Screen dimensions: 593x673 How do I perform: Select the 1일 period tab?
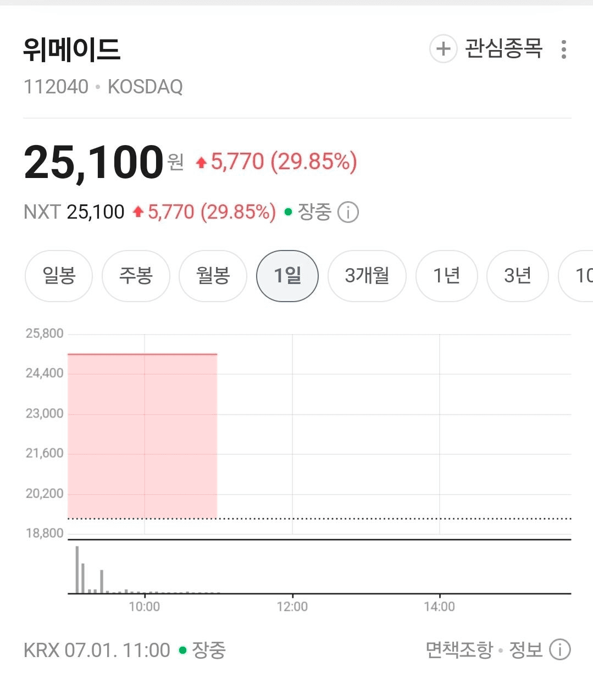pos(287,276)
